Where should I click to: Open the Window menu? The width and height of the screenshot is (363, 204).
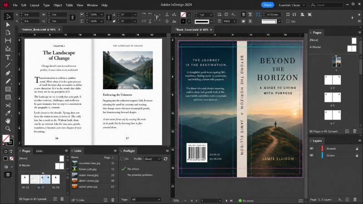pyautogui.click(x=92, y=5)
